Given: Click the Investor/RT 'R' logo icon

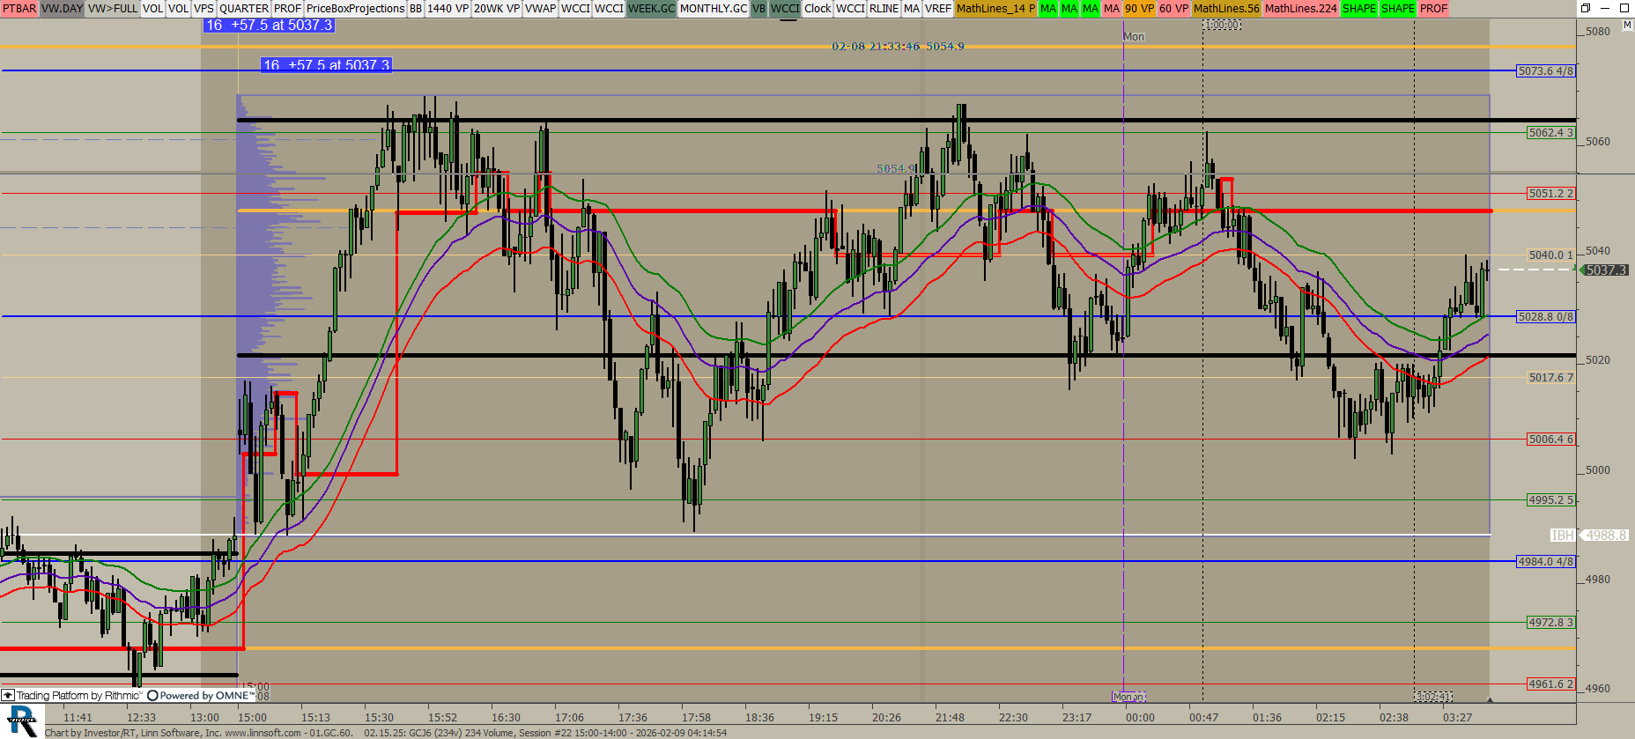Looking at the screenshot, I should click(x=21, y=721).
